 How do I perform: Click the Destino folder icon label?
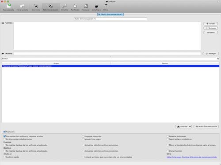pos(3,54)
